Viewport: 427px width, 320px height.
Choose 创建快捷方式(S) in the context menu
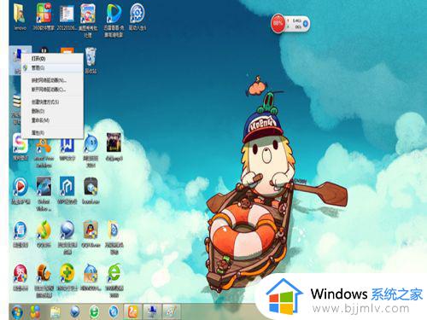(x=52, y=102)
